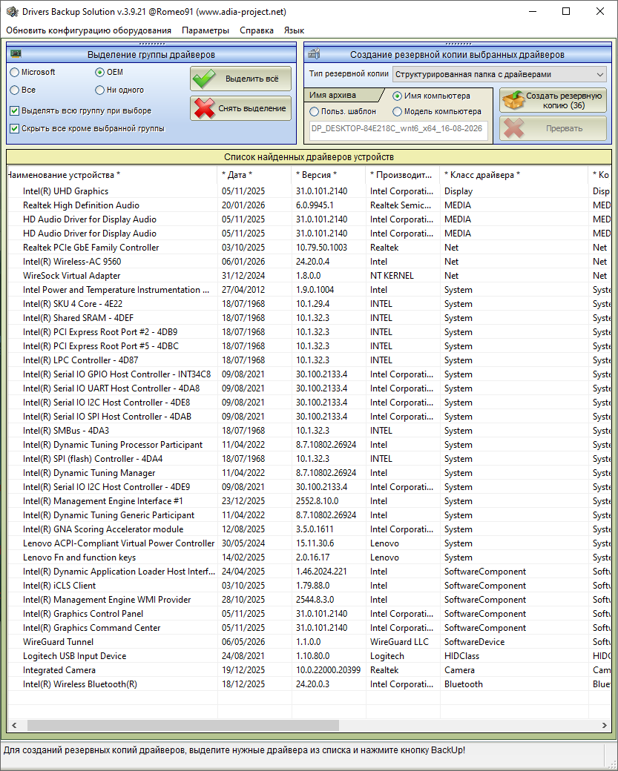Click the right arrow of horizontal scrollbar
The height and width of the screenshot is (771, 618).
604,725
